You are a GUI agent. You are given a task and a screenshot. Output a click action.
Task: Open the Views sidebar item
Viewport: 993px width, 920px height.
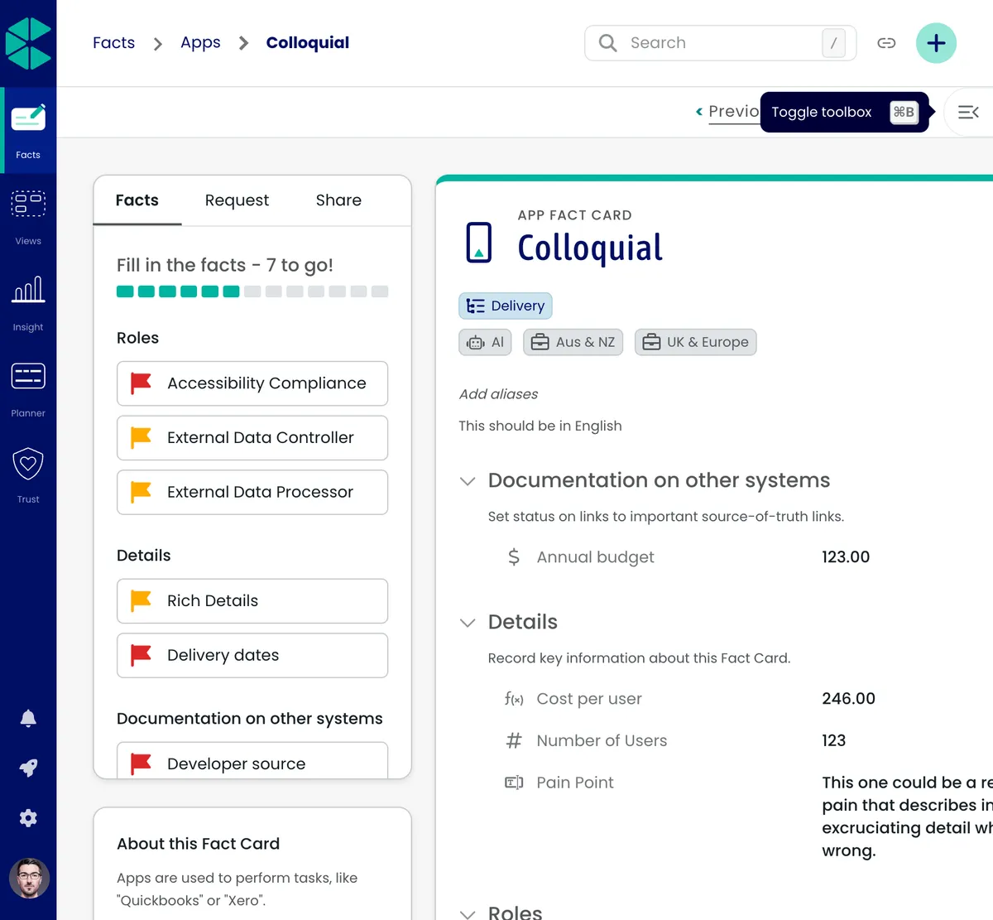pos(28,216)
